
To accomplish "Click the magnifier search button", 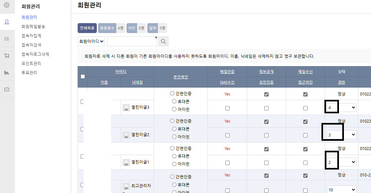I will click(x=164, y=41).
